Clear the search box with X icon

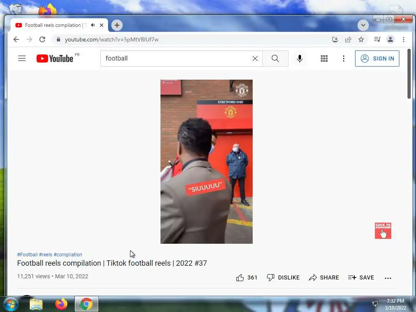[x=255, y=58]
